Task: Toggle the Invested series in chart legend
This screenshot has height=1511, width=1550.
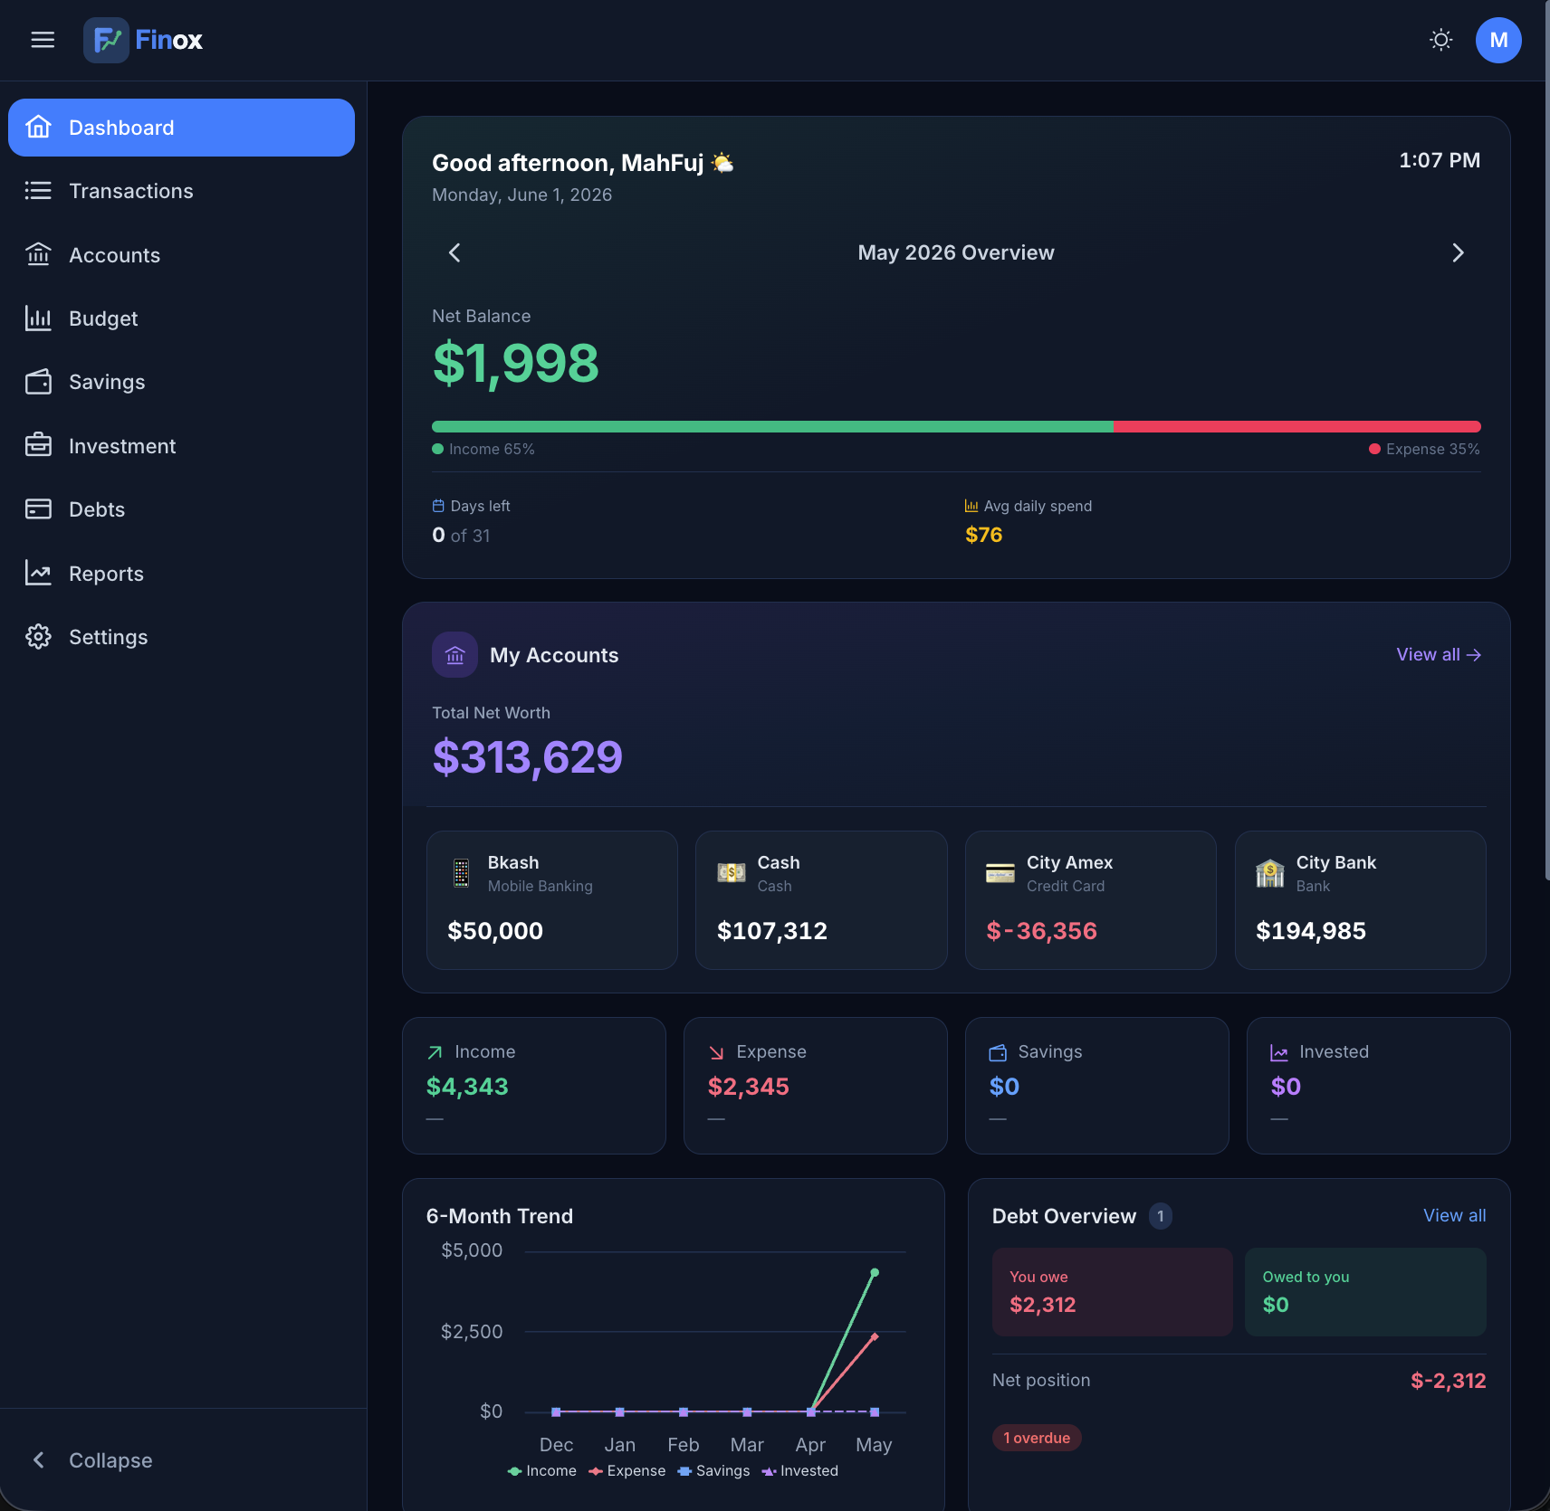Action: (x=800, y=1471)
